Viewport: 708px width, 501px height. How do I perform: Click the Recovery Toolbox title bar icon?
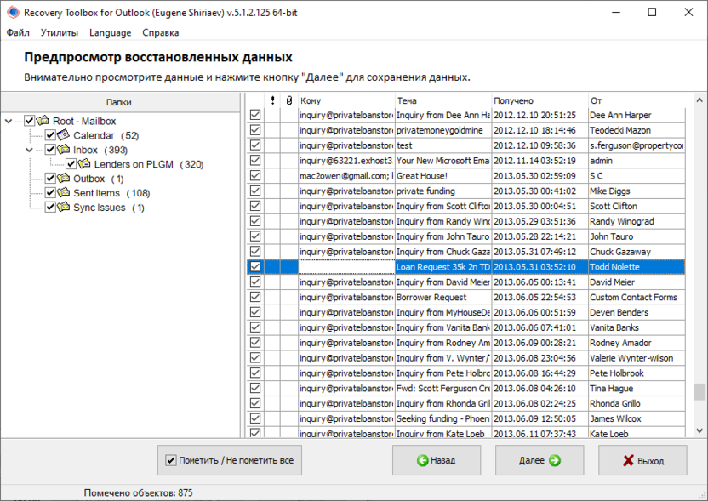[12, 12]
